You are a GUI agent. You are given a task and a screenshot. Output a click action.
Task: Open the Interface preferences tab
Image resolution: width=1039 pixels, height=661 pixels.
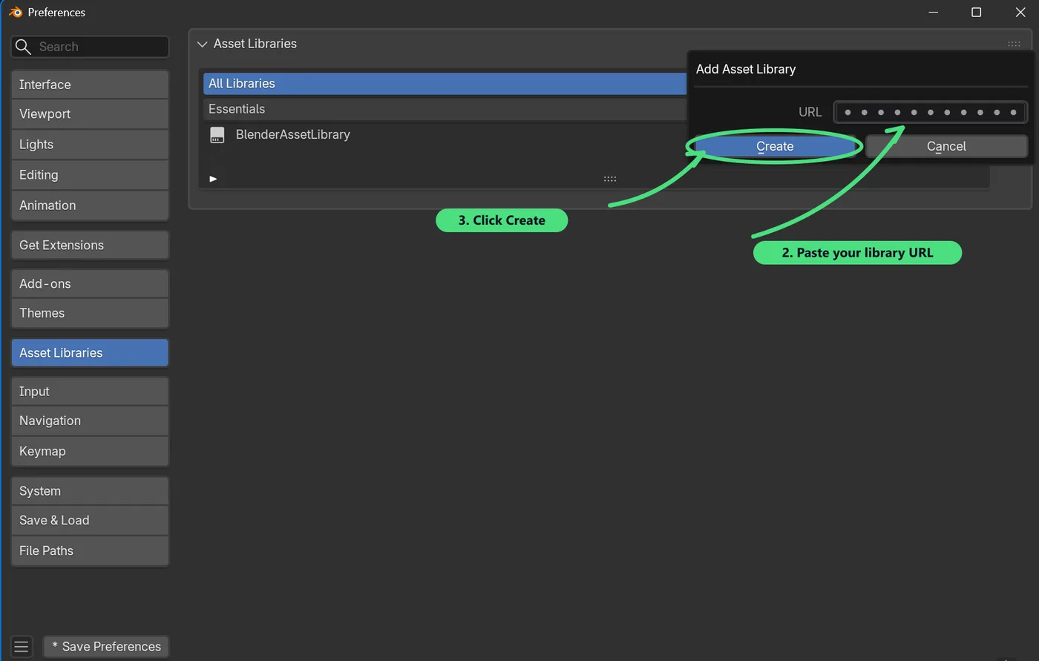[90, 85]
